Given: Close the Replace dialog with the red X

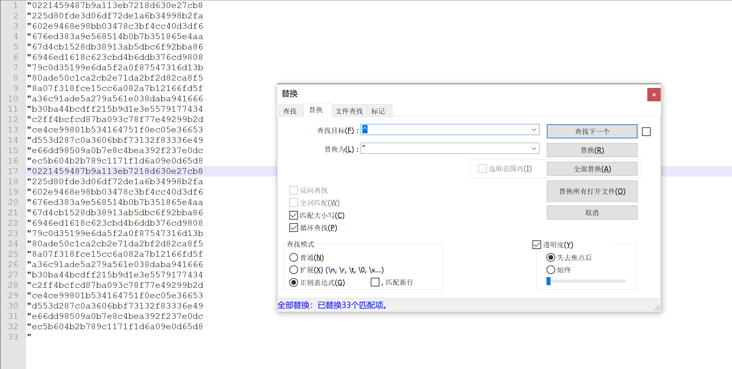Looking at the screenshot, I should [x=654, y=95].
